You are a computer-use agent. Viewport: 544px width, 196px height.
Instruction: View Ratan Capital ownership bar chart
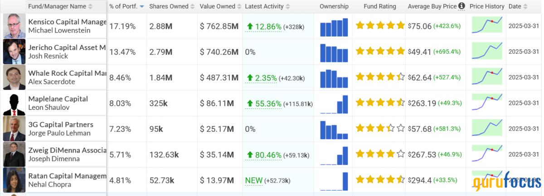coord(334,182)
